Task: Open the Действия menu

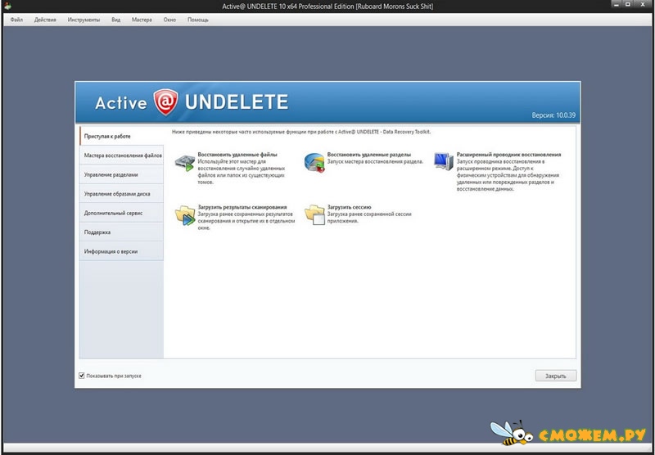Action: (45, 20)
